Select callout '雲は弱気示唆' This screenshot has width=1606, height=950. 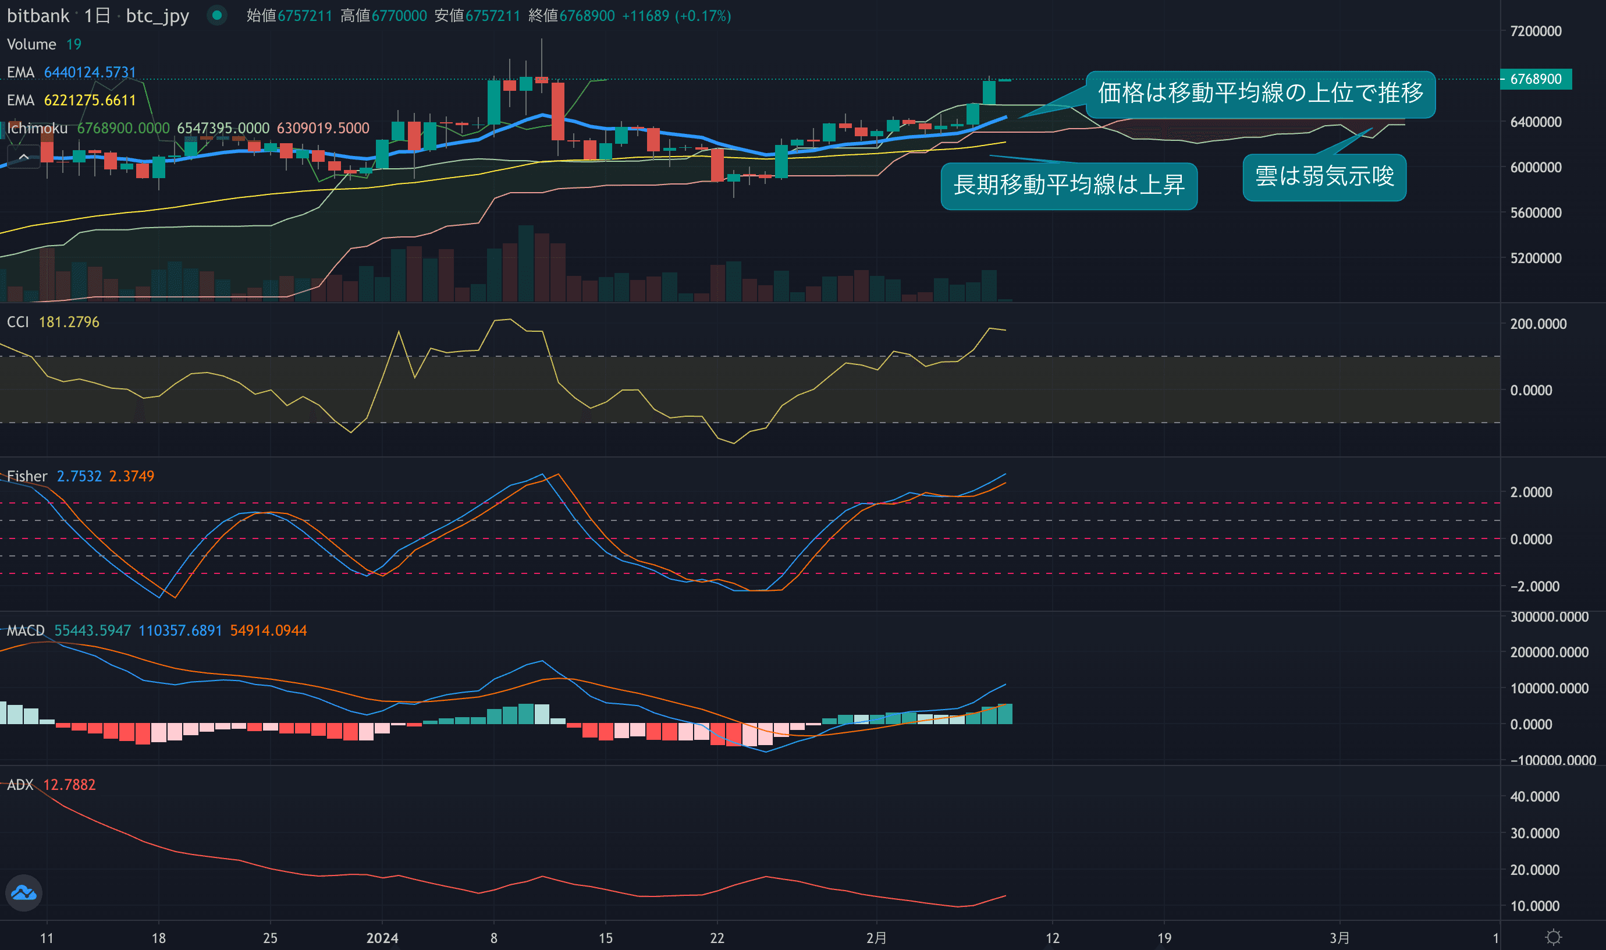1324,177
